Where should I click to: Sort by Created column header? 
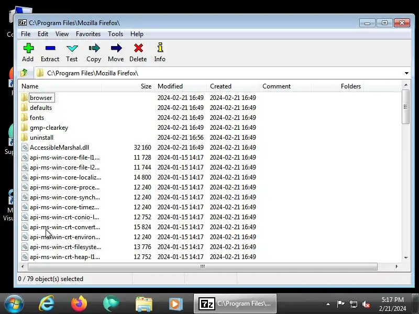pyautogui.click(x=233, y=86)
